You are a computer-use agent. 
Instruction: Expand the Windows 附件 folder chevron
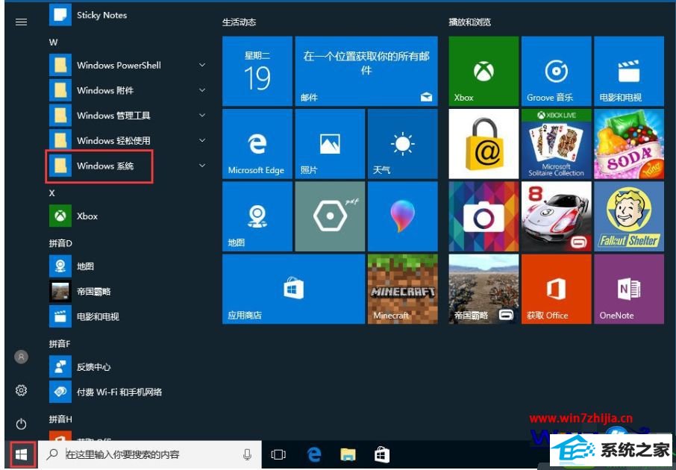tap(202, 90)
